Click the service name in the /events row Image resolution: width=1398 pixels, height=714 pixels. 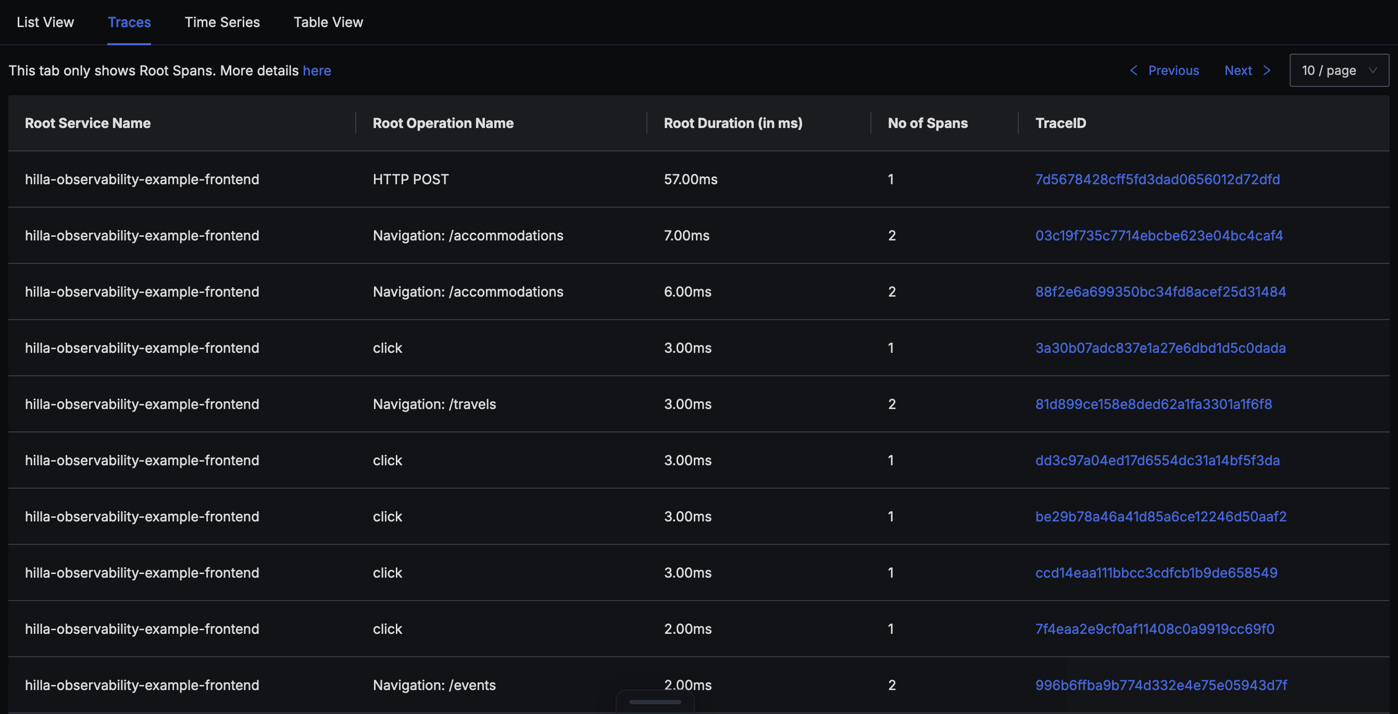pyautogui.click(x=142, y=685)
